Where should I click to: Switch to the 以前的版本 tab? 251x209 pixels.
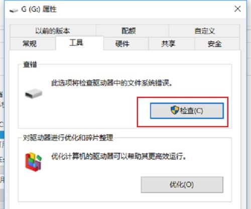53,31
